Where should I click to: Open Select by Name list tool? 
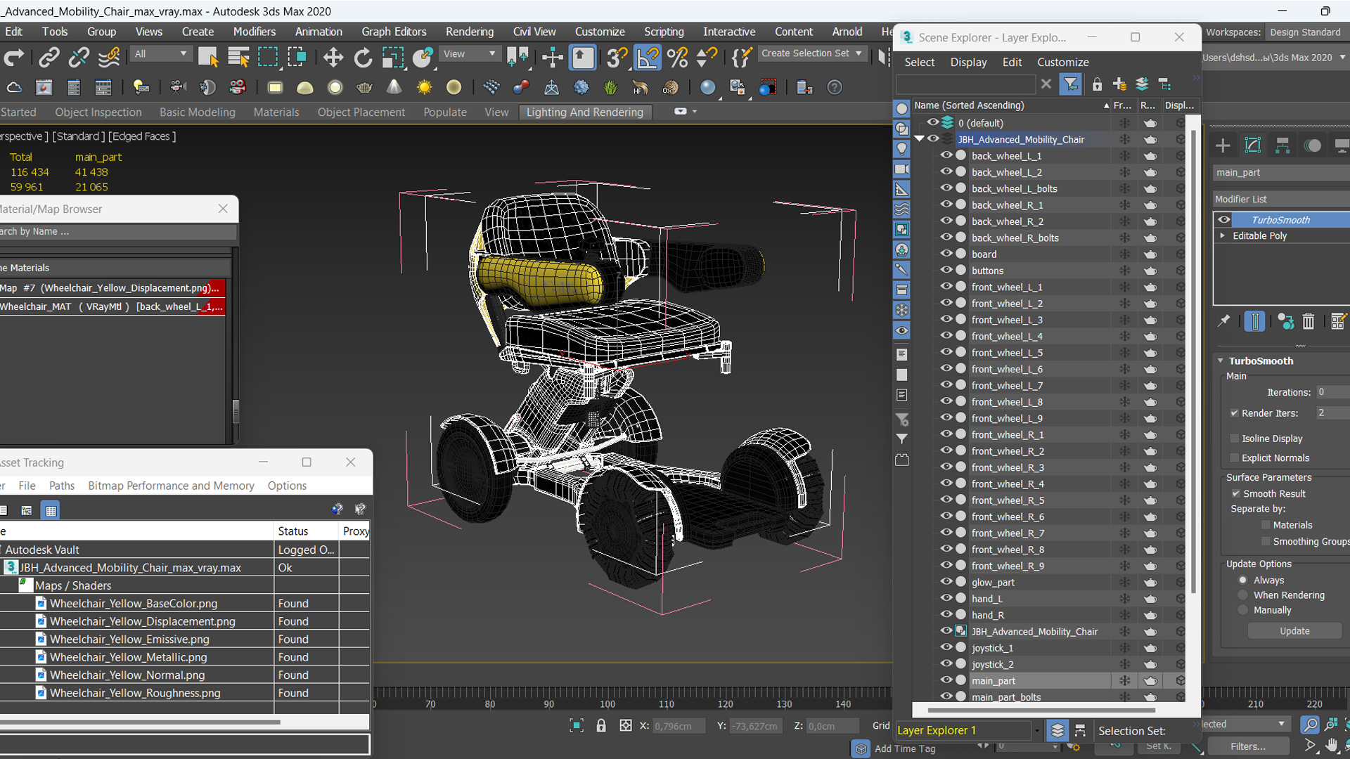coord(238,58)
